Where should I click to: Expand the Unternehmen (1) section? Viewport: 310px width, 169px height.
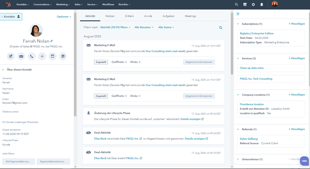pyautogui.click(x=238, y=159)
